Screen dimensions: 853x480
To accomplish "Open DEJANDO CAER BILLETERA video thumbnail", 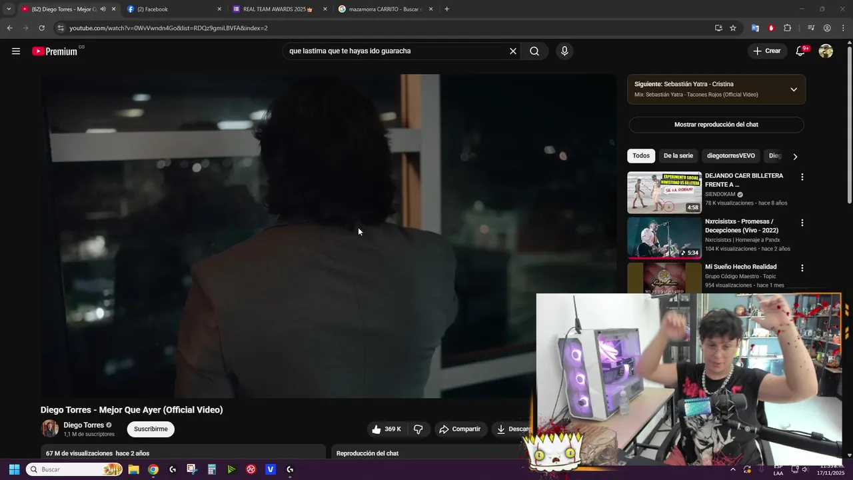I will (x=664, y=193).
